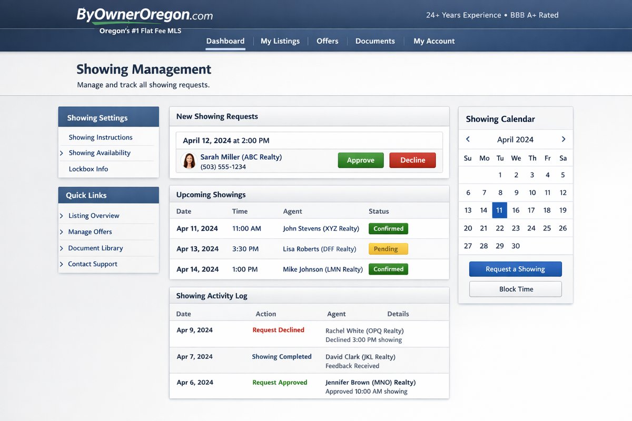Click the Block Time button
The width and height of the screenshot is (632, 421).
coord(515,289)
